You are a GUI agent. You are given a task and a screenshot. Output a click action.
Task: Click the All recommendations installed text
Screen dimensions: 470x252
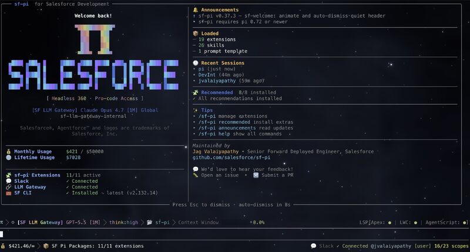[x=240, y=98]
